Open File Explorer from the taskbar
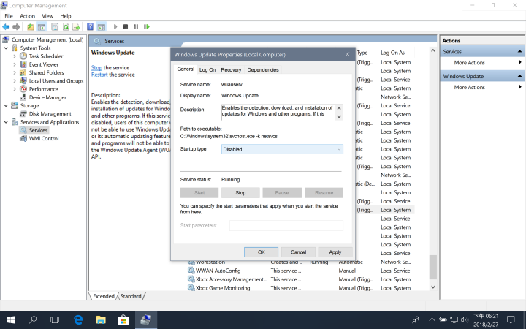This screenshot has width=526, height=329. [101, 320]
